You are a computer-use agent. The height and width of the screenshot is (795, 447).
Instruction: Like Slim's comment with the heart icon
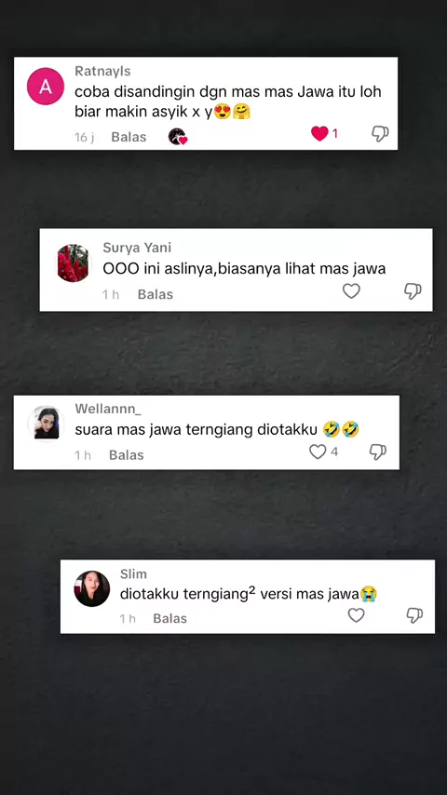(356, 615)
